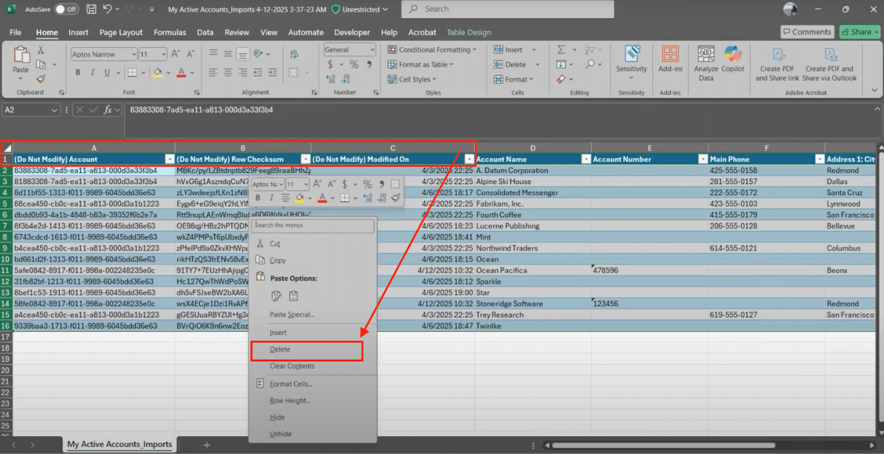
Task: Open Analyze Data tool
Action: 706,63
